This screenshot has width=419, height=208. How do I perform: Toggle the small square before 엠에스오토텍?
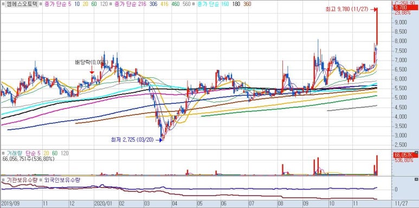pyautogui.click(x=3, y=4)
